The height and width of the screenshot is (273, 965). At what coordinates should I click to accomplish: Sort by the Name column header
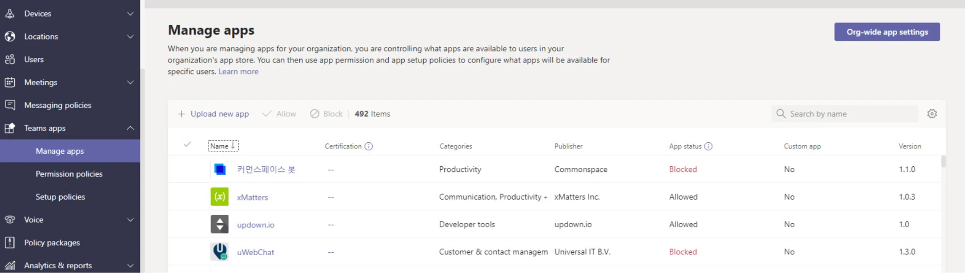point(223,146)
